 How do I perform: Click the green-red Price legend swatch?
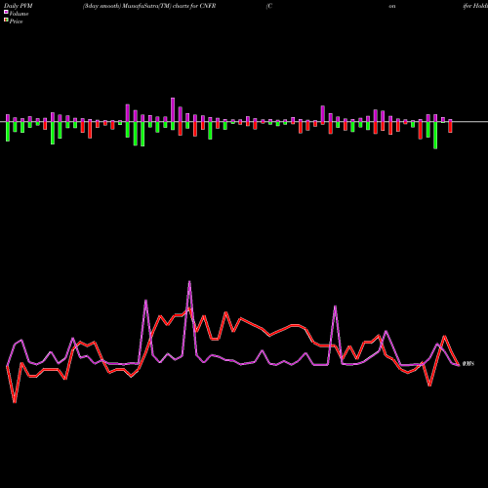(x=6, y=20)
